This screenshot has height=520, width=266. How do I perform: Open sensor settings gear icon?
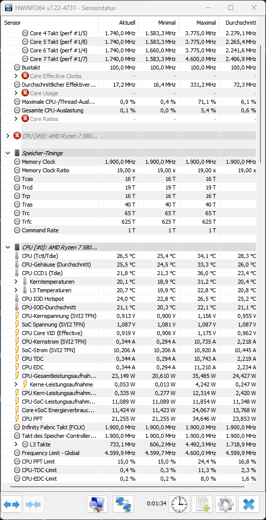226,505
